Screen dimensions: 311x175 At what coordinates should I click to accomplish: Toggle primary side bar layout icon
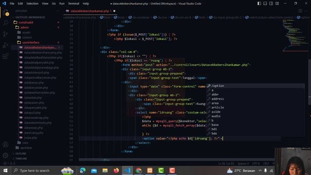(259, 3)
